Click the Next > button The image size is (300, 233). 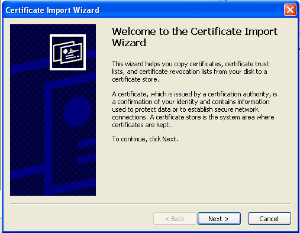[x=219, y=218]
